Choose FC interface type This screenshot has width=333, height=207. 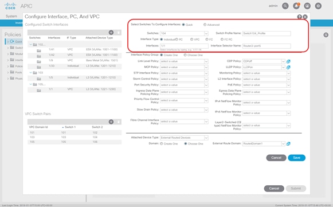coord(207,40)
